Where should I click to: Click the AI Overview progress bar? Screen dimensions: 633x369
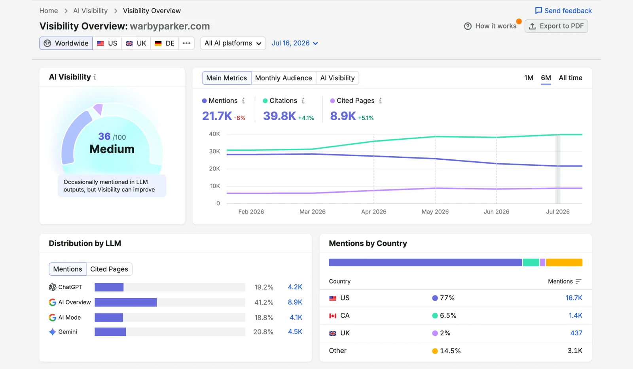point(170,302)
